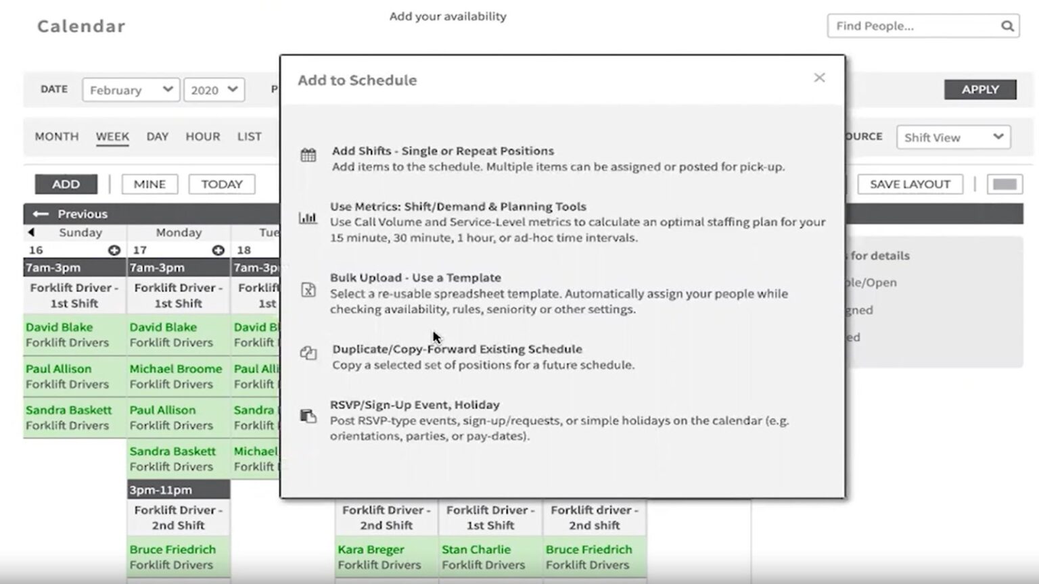Open the 2020 year dropdown
Screen dimensions: 1039x584
(x=214, y=89)
